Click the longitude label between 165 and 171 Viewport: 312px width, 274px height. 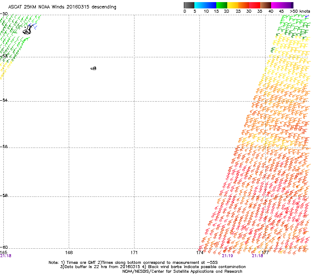point(69,253)
